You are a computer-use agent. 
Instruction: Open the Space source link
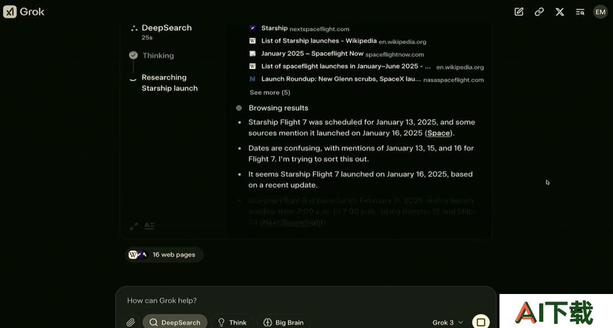click(438, 133)
